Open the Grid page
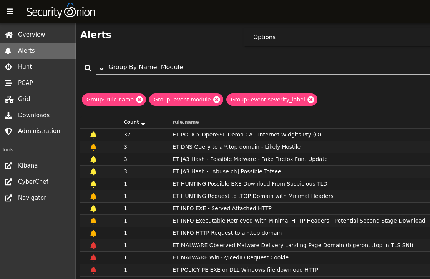 [x=38, y=99]
